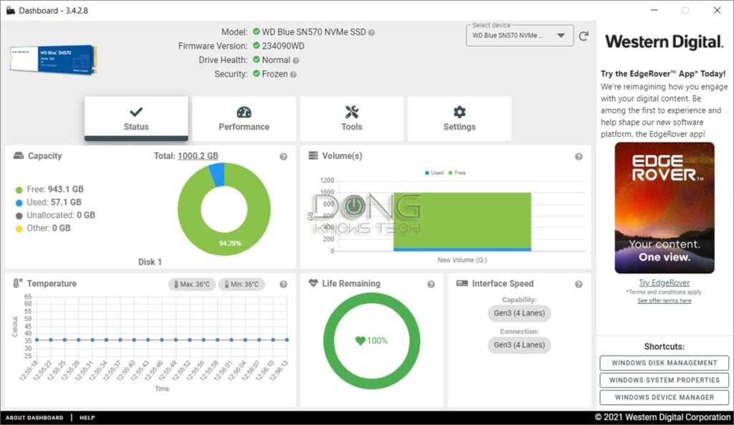Open the Status tab
Image resolution: width=734 pixels, height=425 pixels.
(136, 118)
